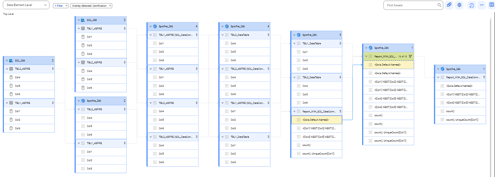
Task: Collapse TBL2_4SFIRE in Spotfire_286 card numbered 2
Action: click(79, 109)
